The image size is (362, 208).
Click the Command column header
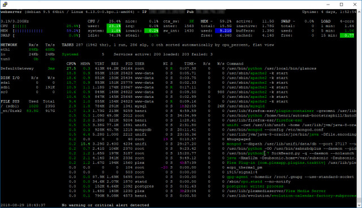(235, 64)
